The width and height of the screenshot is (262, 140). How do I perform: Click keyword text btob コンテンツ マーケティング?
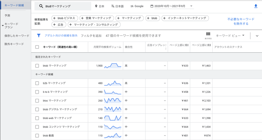pyautogui.click(x=61, y=127)
